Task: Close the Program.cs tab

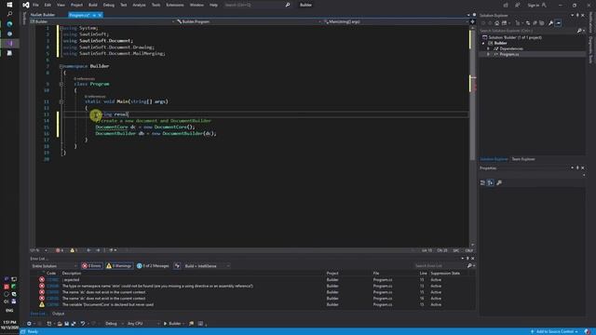Action: pyautogui.click(x=100, y=15)
